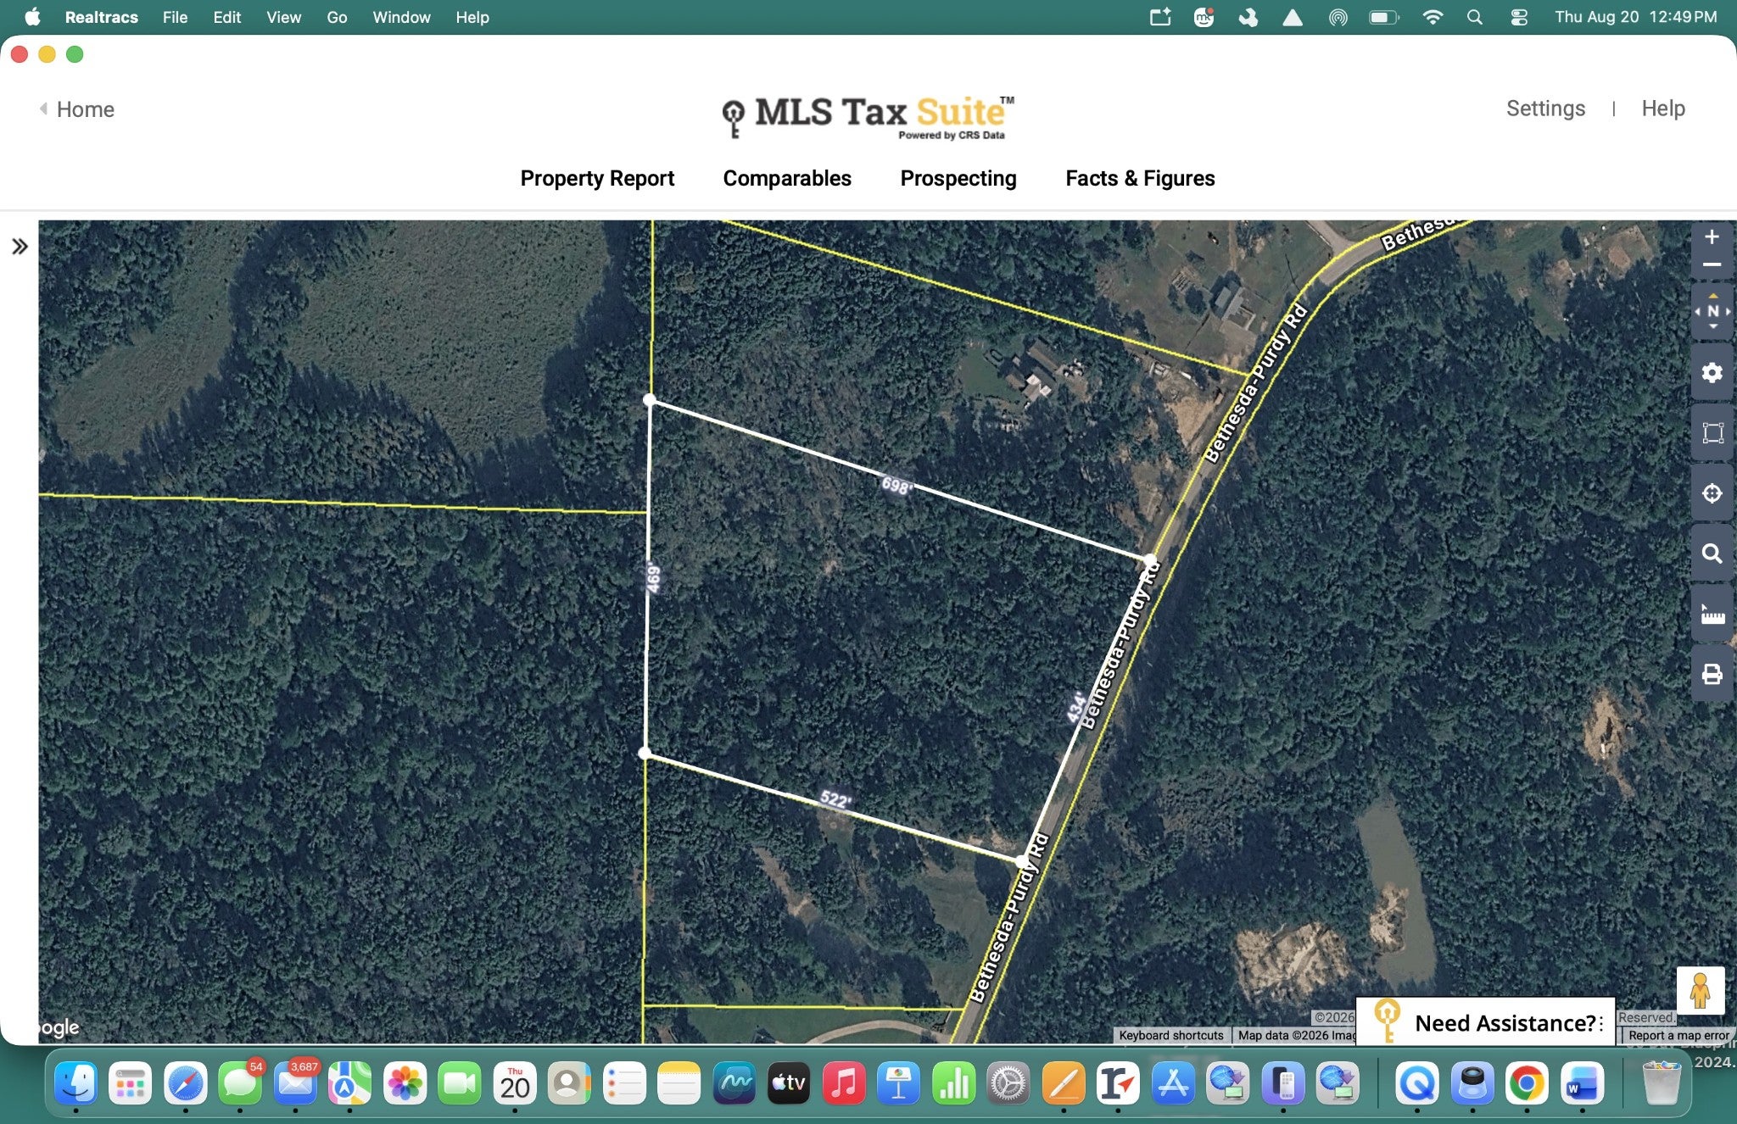Open Facts & Figures tab
The width and height of the screenshot is (1737, 1124).
click(1140, 178)
